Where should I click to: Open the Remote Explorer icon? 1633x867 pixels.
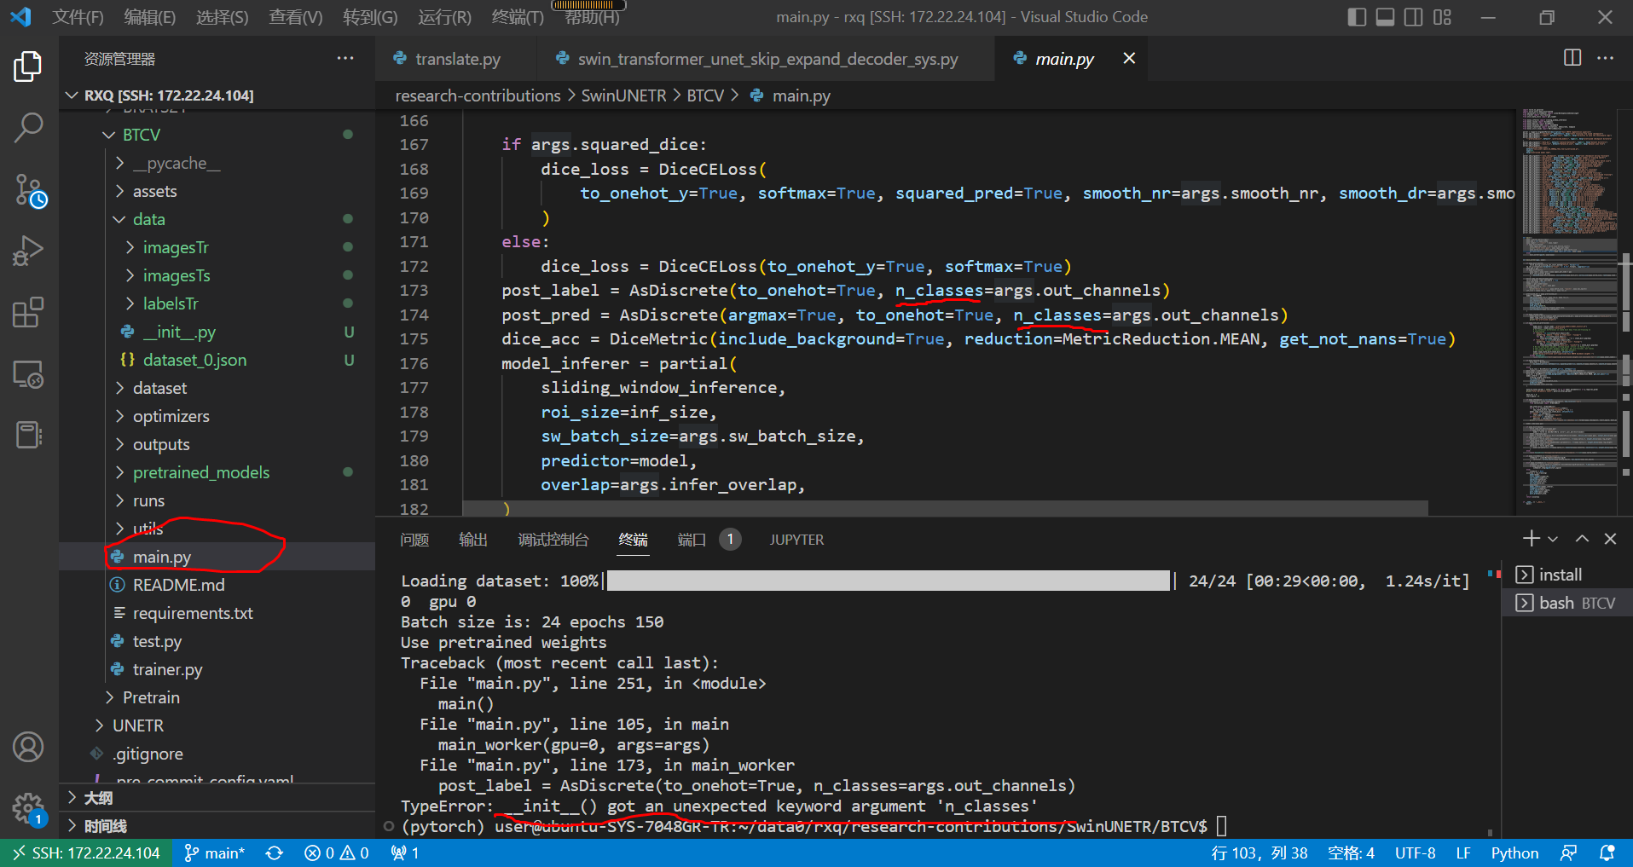click(x=29, y=373)
